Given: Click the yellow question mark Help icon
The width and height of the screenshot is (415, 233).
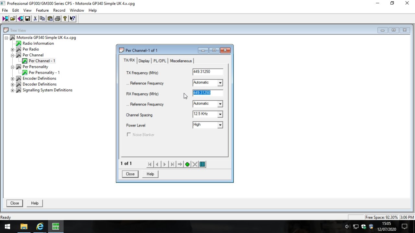Looking at the screenshot, I should pos(65,18).
